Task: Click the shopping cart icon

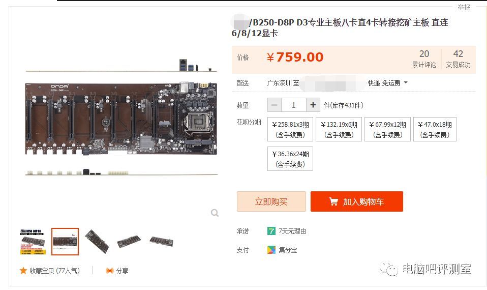Action: [x=333, y=201]
